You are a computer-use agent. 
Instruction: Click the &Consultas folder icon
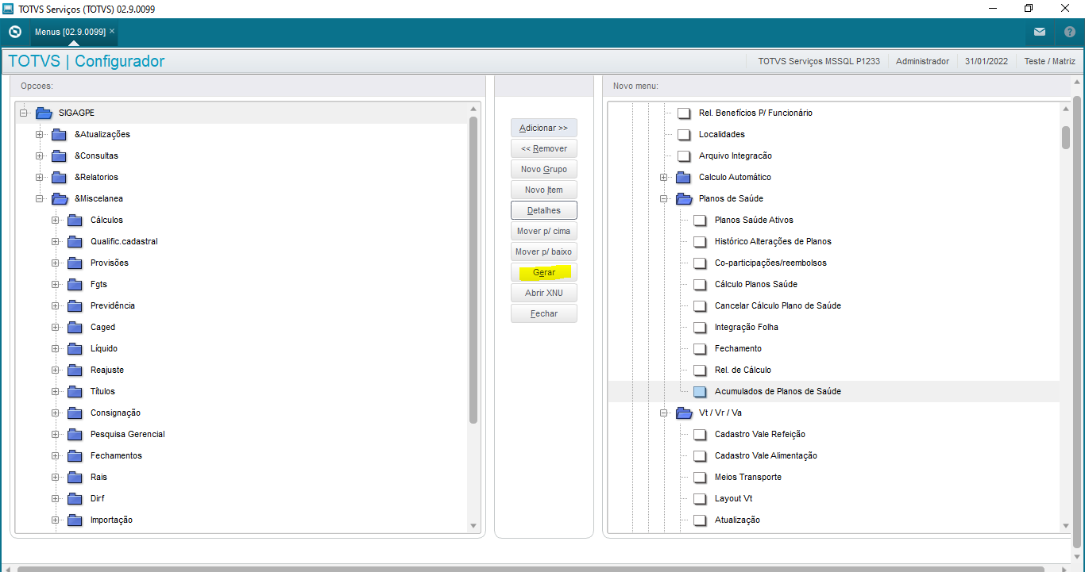coord(60,155)
